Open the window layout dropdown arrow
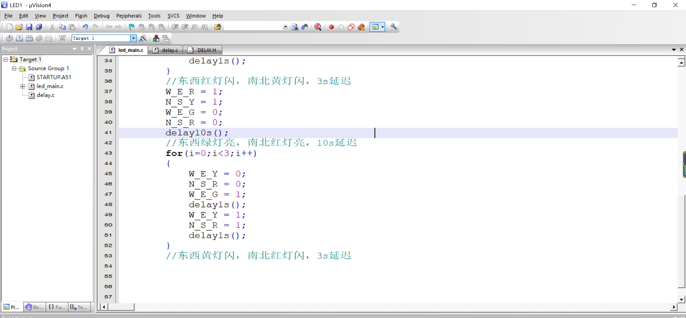Image resolution: width=686 pixels, height=318 pixels. (x=383, y=27)
